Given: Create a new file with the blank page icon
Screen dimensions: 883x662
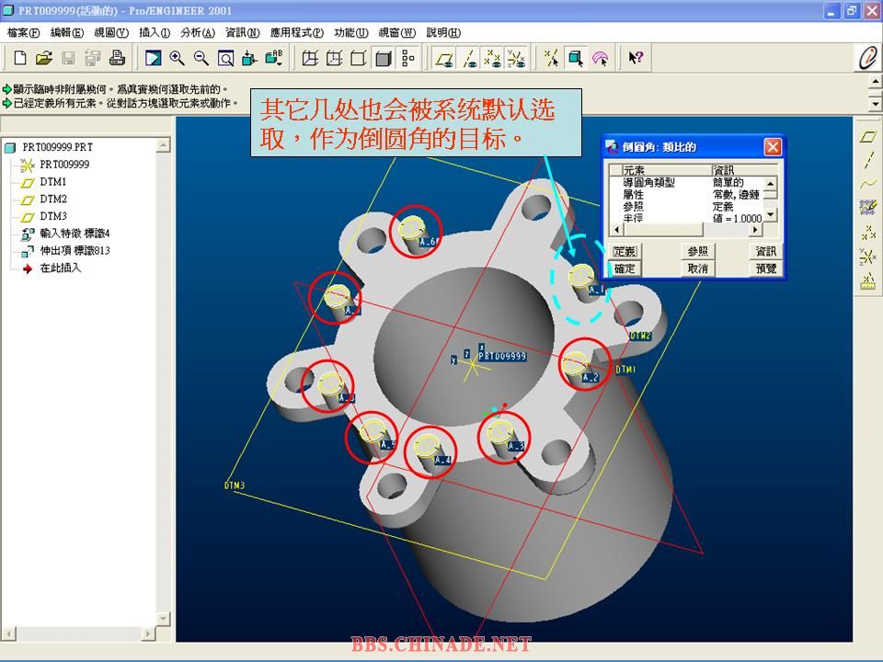Looking at the screenshot, I should click(20, 58).
